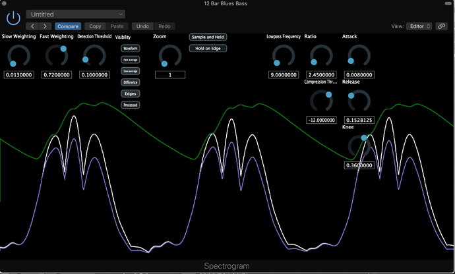This screenshot has height=274, width=455.
Task: Toggle the Compare button
Action: (68, 26)
